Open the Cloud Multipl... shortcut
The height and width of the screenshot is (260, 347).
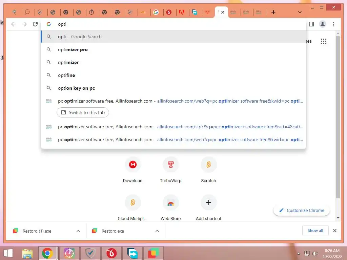point(132,208)
